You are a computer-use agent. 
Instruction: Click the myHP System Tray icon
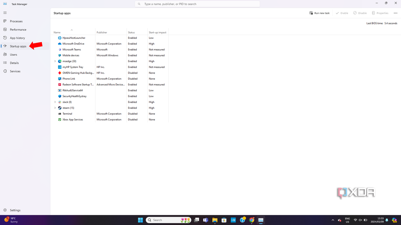[x=60, y=67]
